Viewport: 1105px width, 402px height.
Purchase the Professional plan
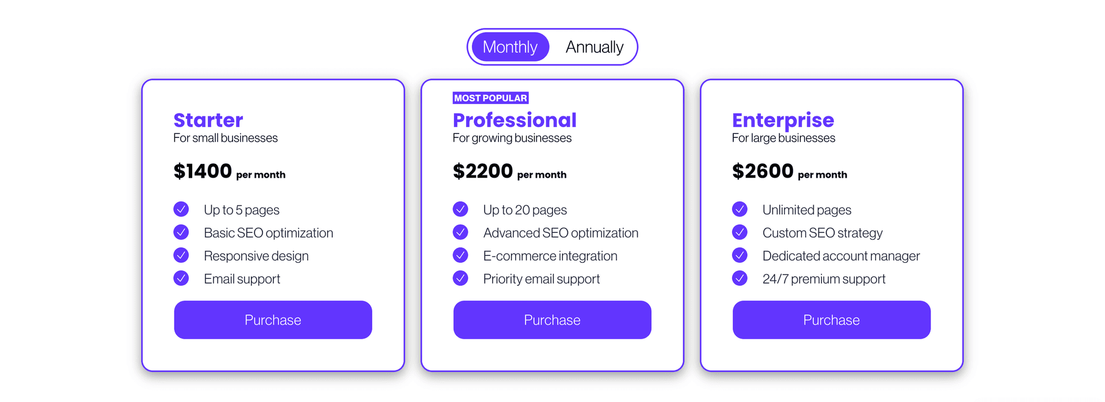click(552, 320)
